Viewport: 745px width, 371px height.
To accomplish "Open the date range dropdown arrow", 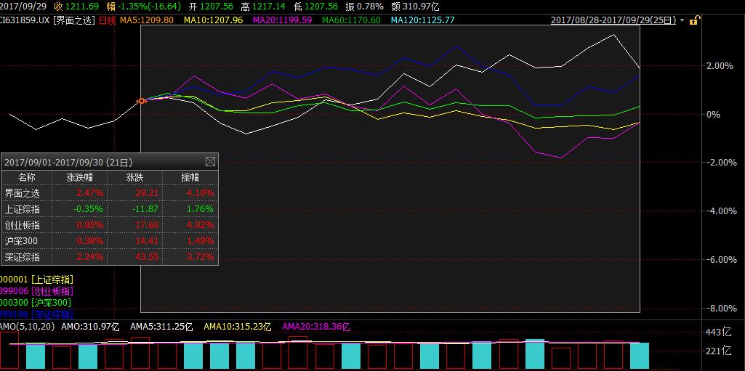I will (682, 20).
